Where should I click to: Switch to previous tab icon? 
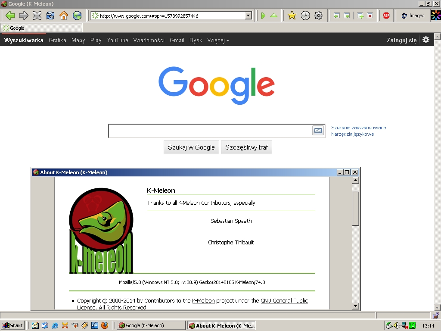point(336,16)
